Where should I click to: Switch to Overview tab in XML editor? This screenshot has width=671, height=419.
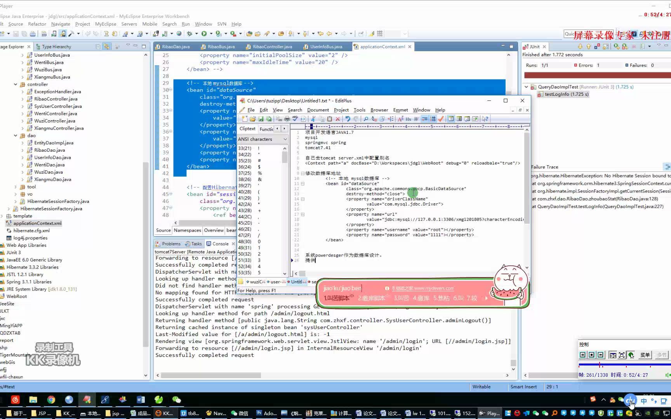coord(214,230)
